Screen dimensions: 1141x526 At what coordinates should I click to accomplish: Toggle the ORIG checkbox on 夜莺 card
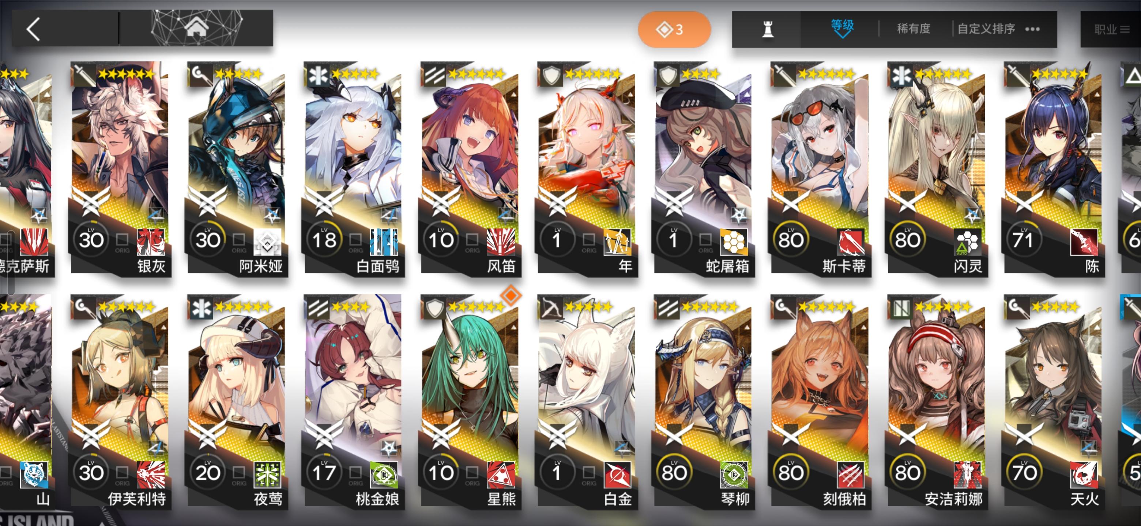click(x=239, y=472)
